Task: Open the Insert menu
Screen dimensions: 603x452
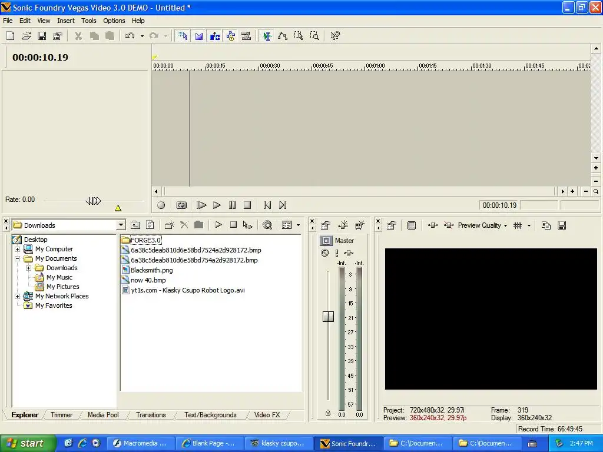Action: tap(66, 21)
